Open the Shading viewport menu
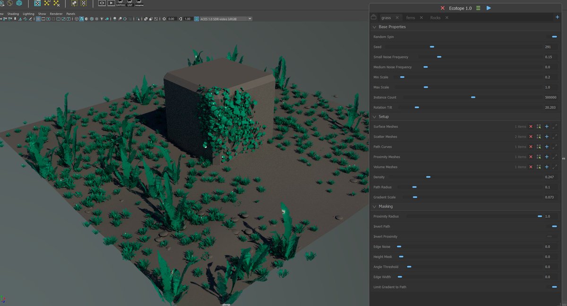 [13, 14]
